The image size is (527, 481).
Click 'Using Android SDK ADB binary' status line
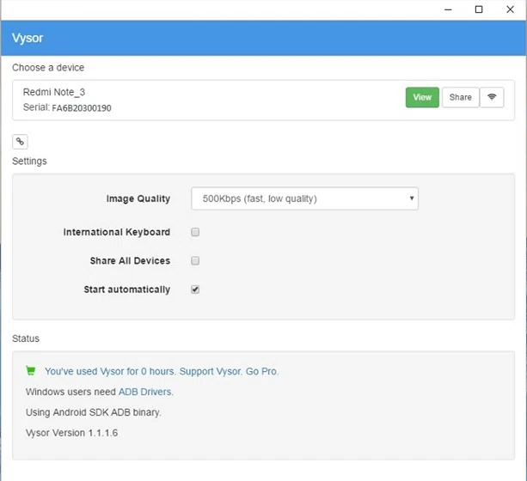[94, 412]
